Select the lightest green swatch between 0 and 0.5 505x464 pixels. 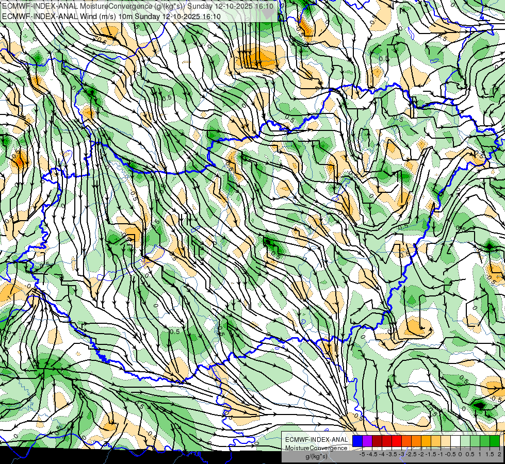coord(465,441)
